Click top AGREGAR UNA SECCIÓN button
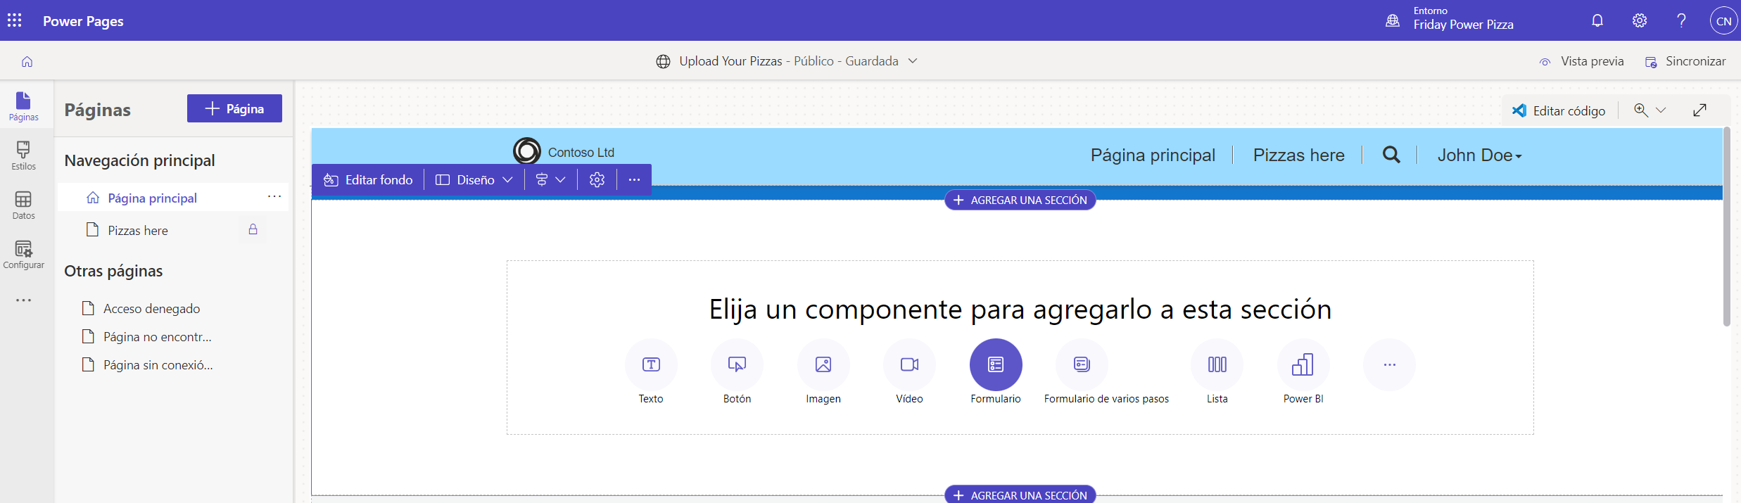 pyautogui.click(x=1020, y=200)
